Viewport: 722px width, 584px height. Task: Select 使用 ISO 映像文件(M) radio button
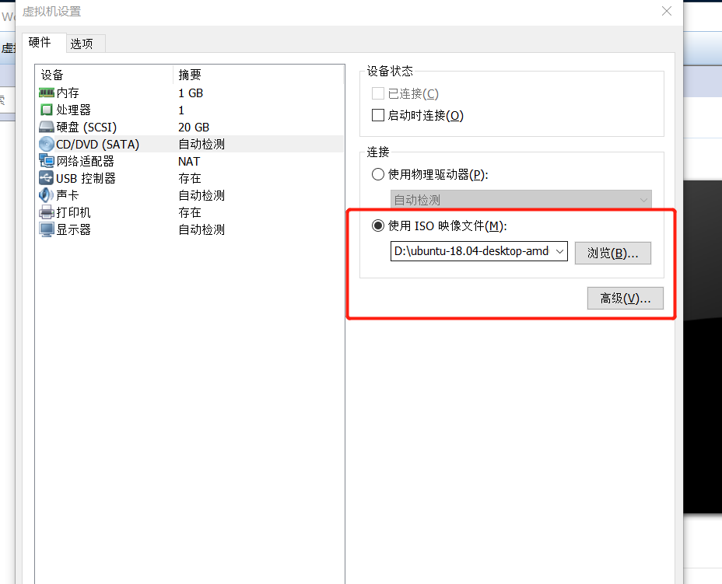click(x=378, y=226)
